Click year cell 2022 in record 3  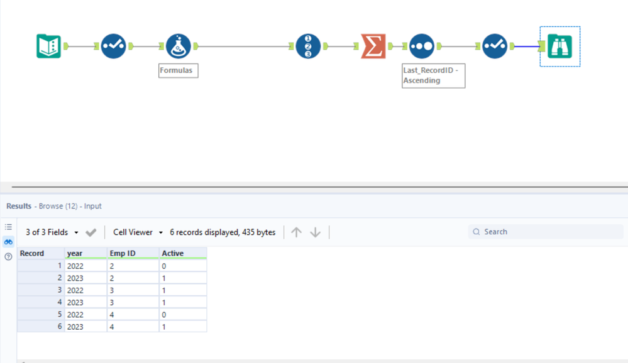coord(85,290)
